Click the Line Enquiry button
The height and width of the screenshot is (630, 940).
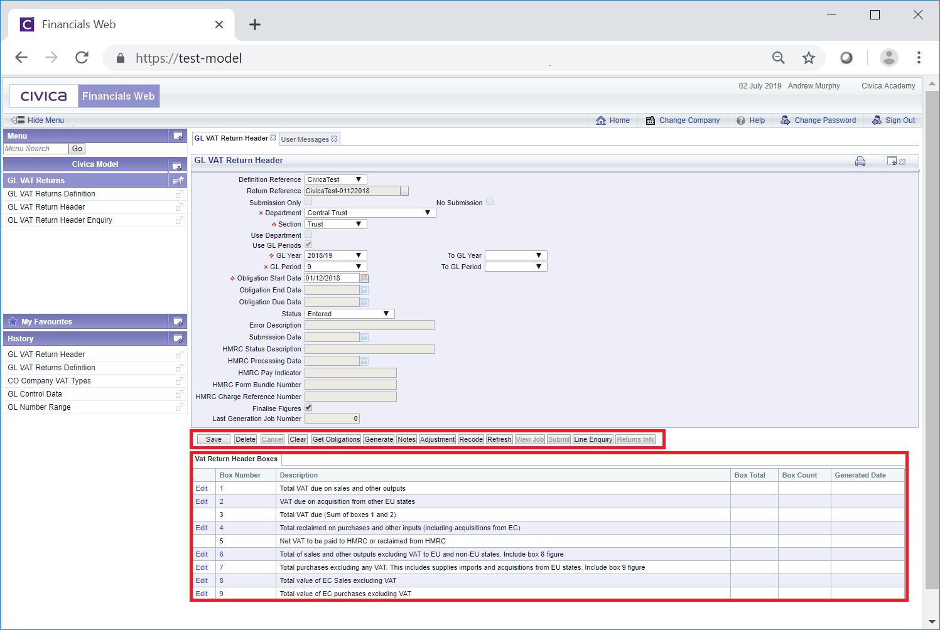[x=593, y=439]
